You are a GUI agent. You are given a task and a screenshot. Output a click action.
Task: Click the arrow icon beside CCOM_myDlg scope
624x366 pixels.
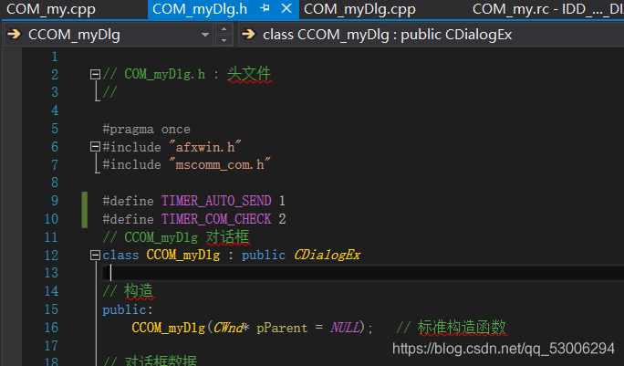tap(15, 35)
